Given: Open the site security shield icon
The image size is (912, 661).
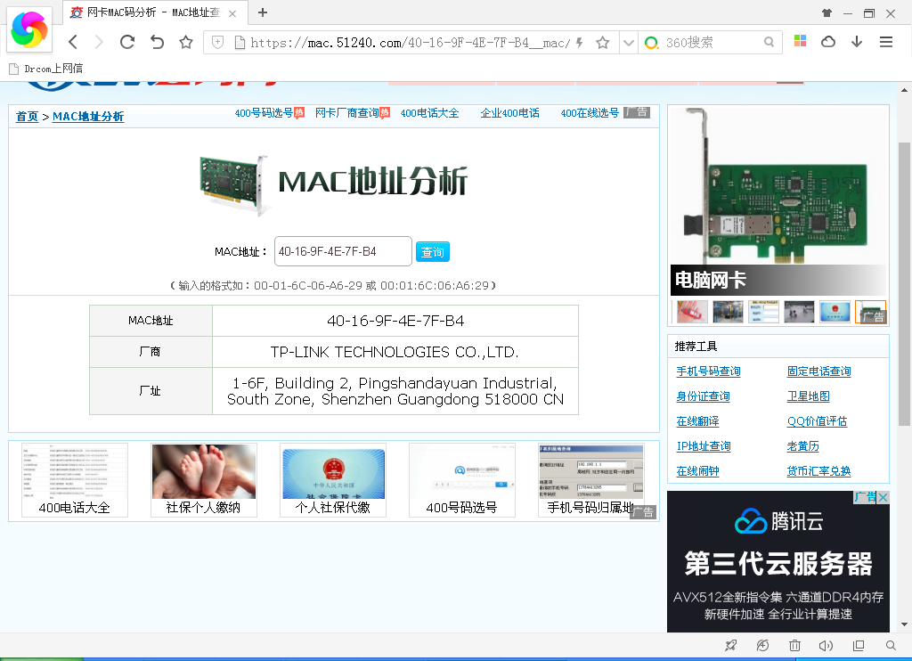Looking at the screenshot, I should [x=217, y=42].
